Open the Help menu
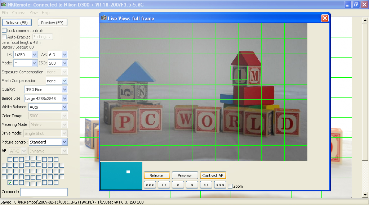This screenshot has width=369, height=205. pos(46,13)
